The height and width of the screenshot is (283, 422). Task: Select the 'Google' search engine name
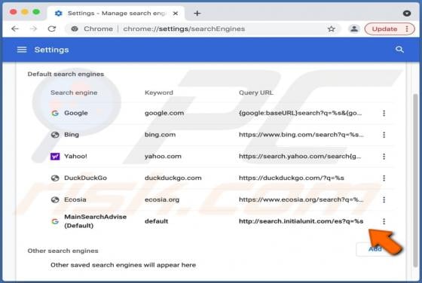pyautogui.click(x=76, y=113)
